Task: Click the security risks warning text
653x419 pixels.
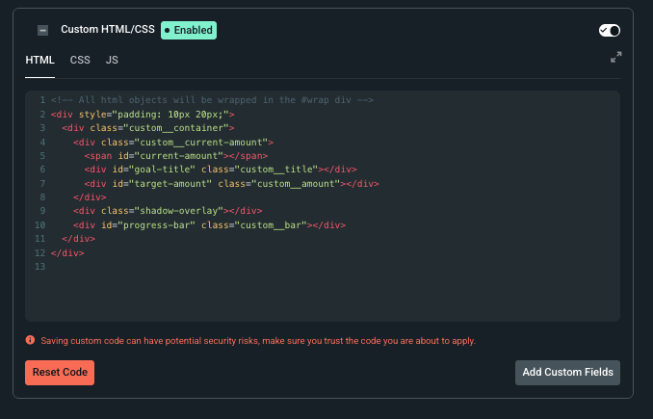Action: click(258, 341)
